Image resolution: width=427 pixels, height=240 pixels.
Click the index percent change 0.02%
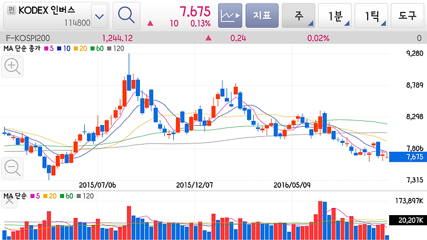318,38
